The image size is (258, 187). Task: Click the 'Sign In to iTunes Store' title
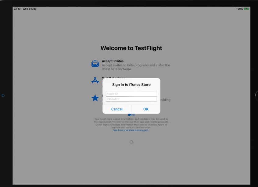point(131,85)
